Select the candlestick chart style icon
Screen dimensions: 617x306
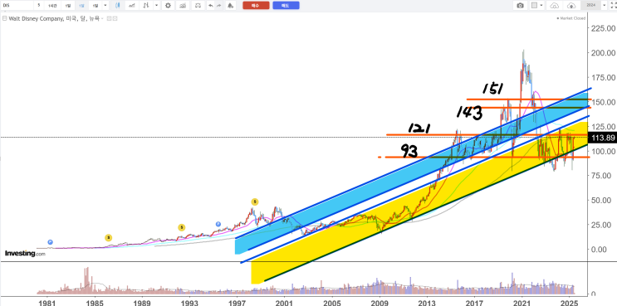point(119,6)
